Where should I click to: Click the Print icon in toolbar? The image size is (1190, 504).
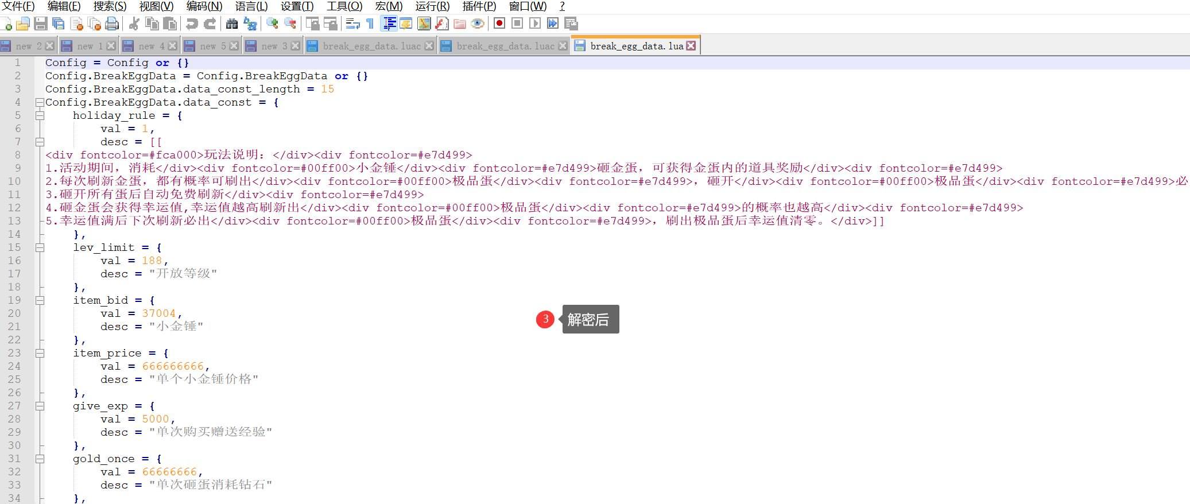(113, 24)
